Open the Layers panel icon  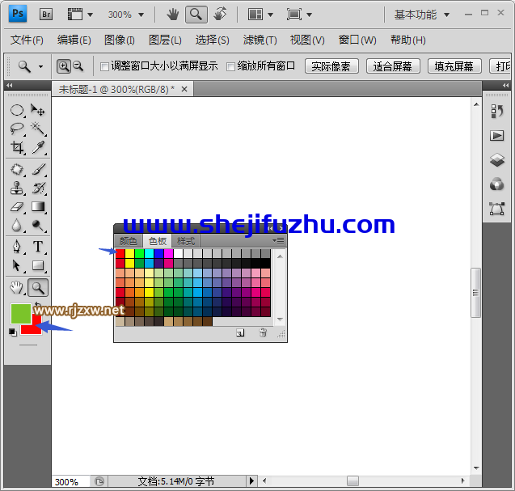tap(497, 160)
